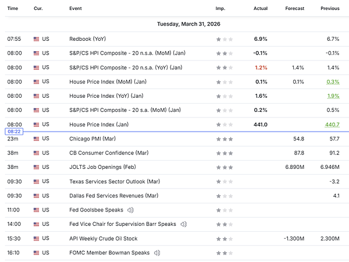Click speaker icon next to Barr Speaks event
This screenshot has height=262, width=349.
coord(183,224)
